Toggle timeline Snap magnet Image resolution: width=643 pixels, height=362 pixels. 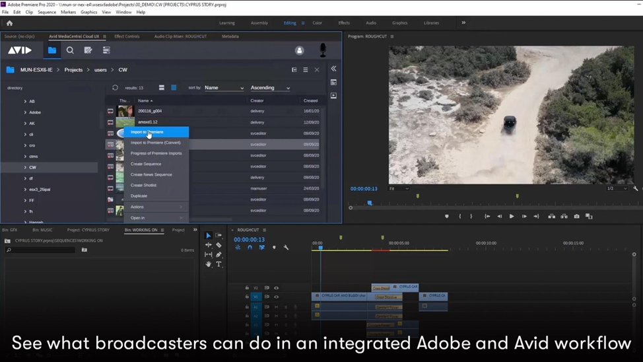pos(250,248)
